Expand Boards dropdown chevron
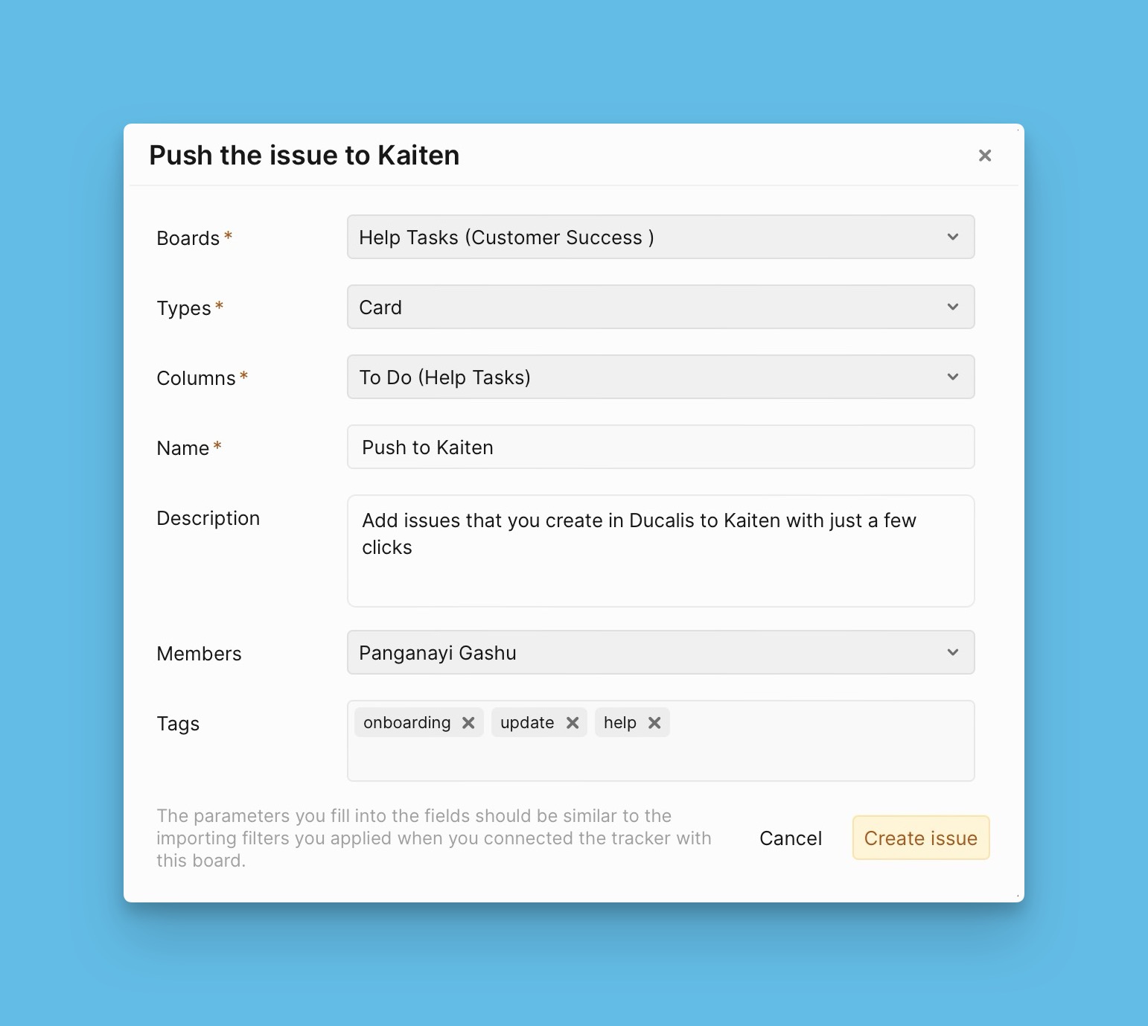1148x1026 pixels. tap(952, 237)
